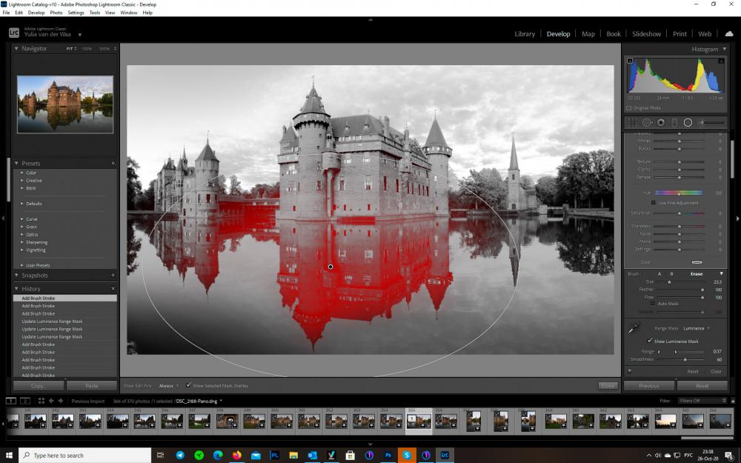Go back with the filmstrip left arrow

coord(51,401)
